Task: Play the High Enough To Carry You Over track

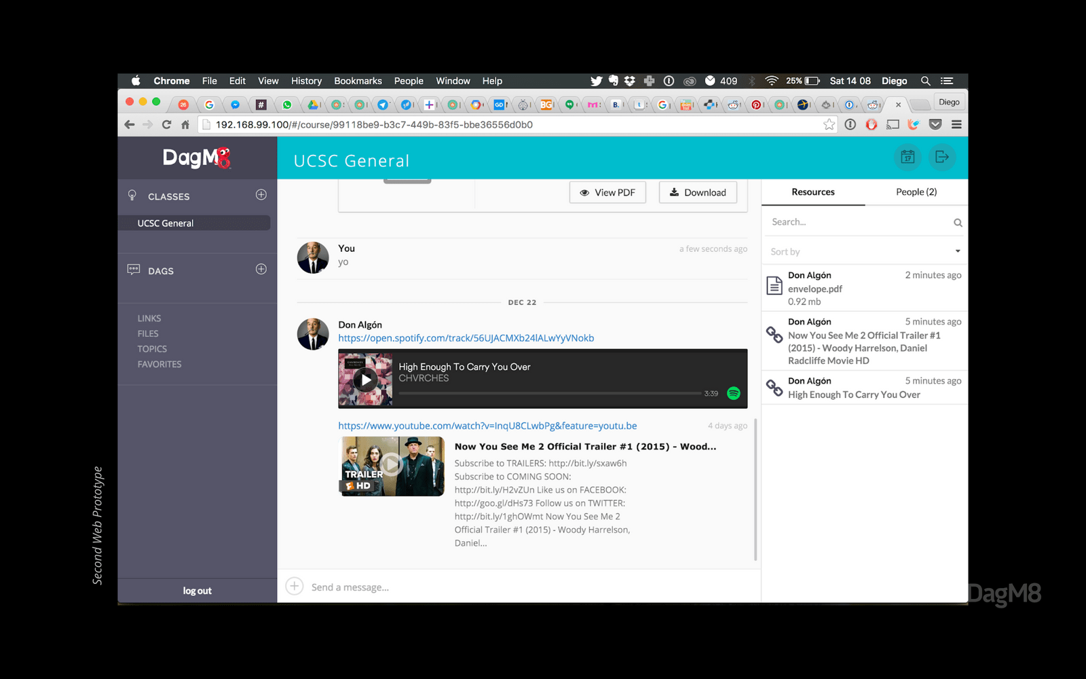Action: coord(366,380)
